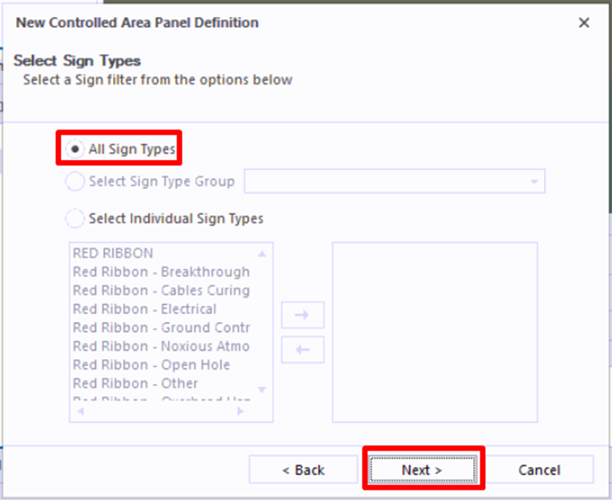Viewport: 612px width, 500px height.
Task: Select RED RIBBON in the list
Action: click(113, 253)
